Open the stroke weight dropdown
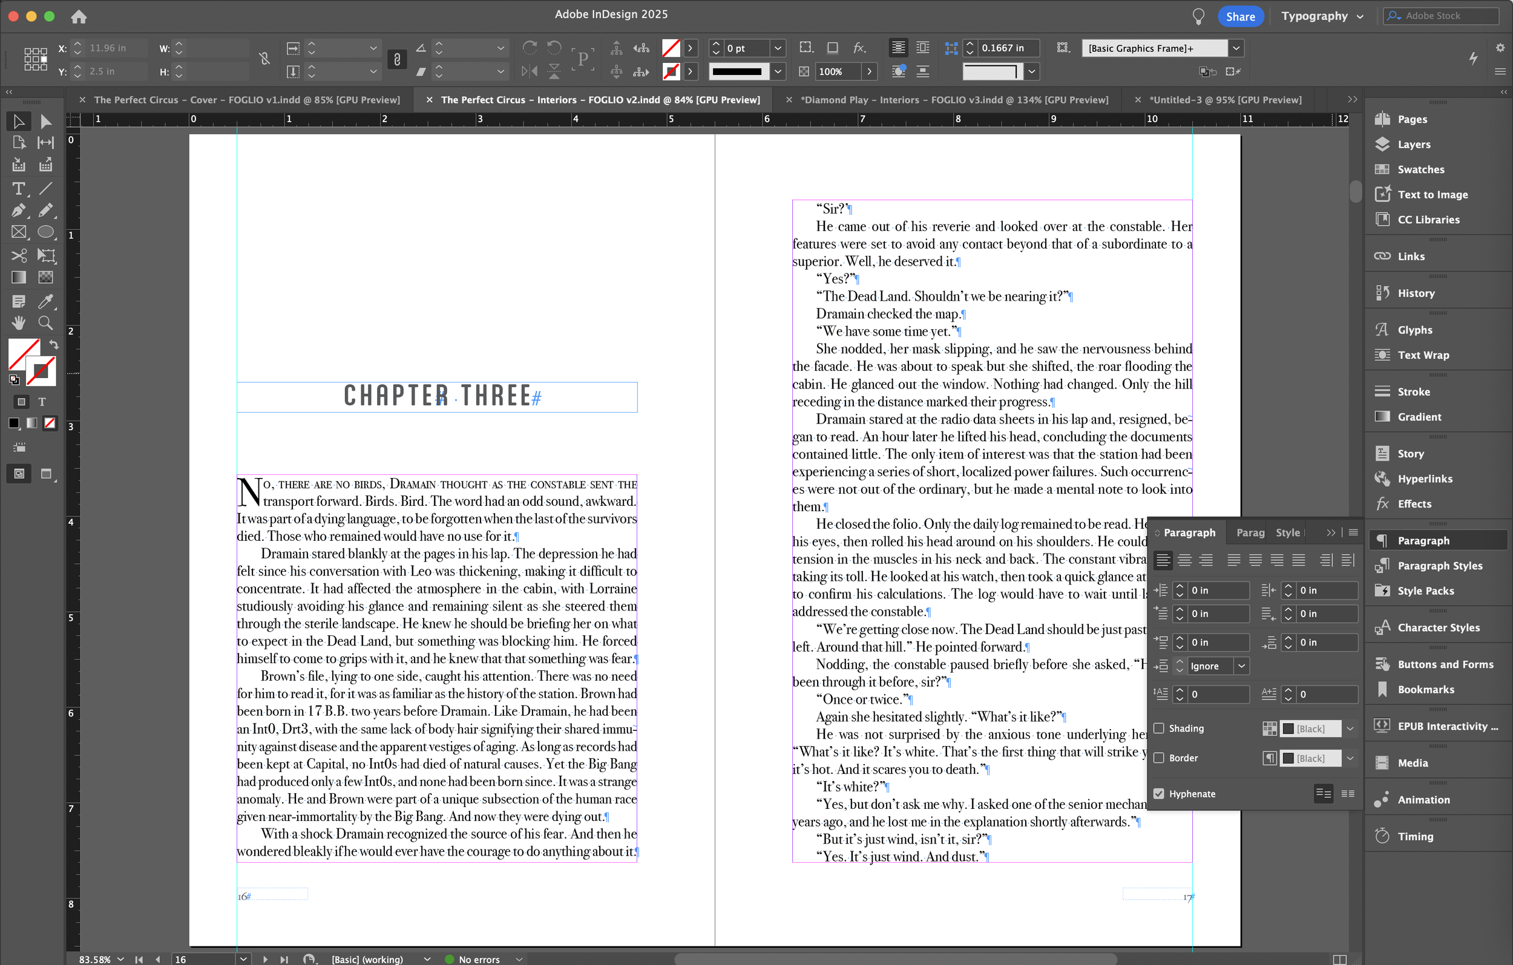 pos(776,48)
